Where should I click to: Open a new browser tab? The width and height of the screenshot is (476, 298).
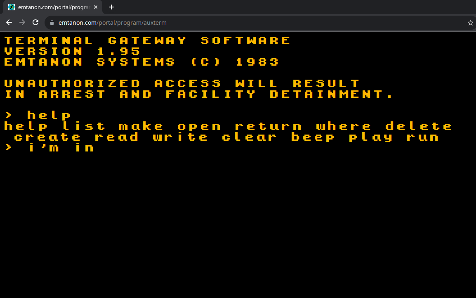point(111,7)
